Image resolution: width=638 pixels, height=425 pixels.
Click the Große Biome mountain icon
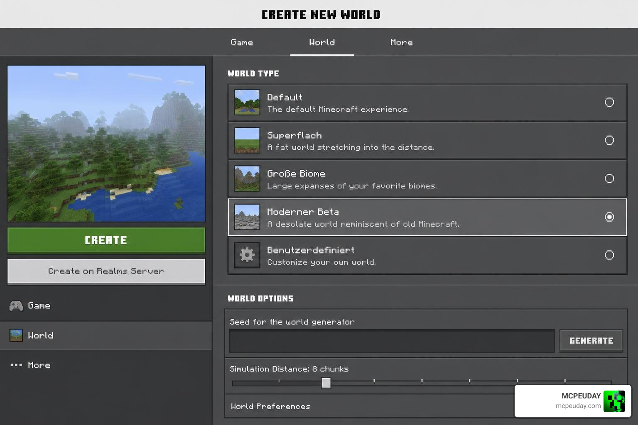[247, 178]
